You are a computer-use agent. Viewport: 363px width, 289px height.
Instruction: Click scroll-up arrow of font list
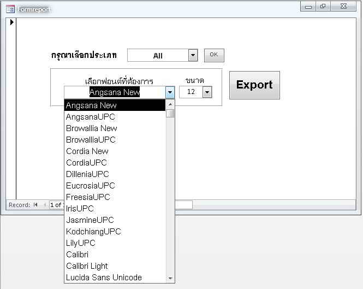click(x=170, y=104)
